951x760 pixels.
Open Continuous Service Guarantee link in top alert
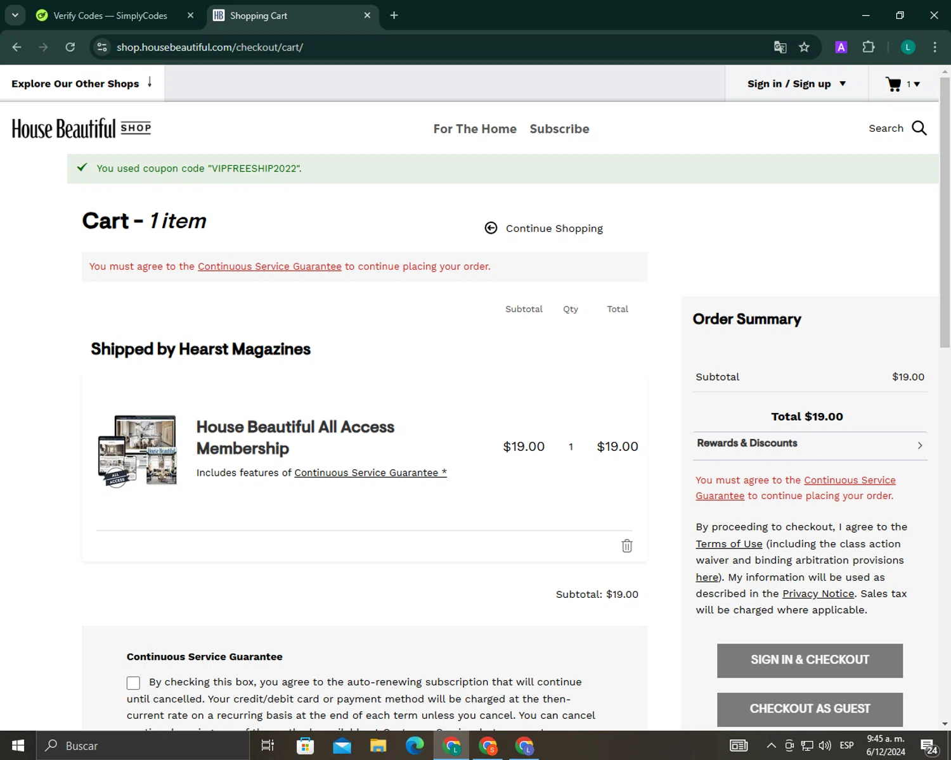[x=269, y=267]
